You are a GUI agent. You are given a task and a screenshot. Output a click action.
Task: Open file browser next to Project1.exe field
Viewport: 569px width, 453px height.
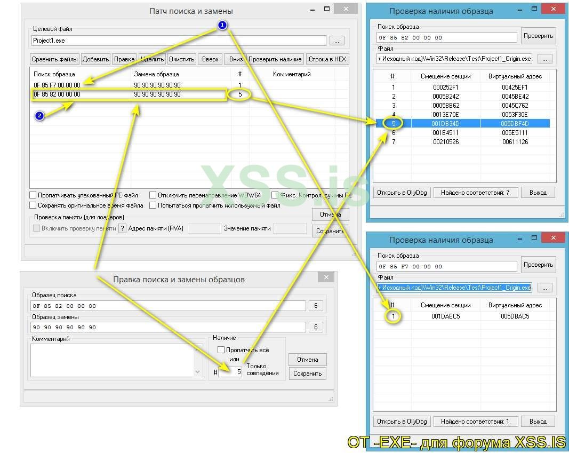pyautogui.click(x=336, y=41)
